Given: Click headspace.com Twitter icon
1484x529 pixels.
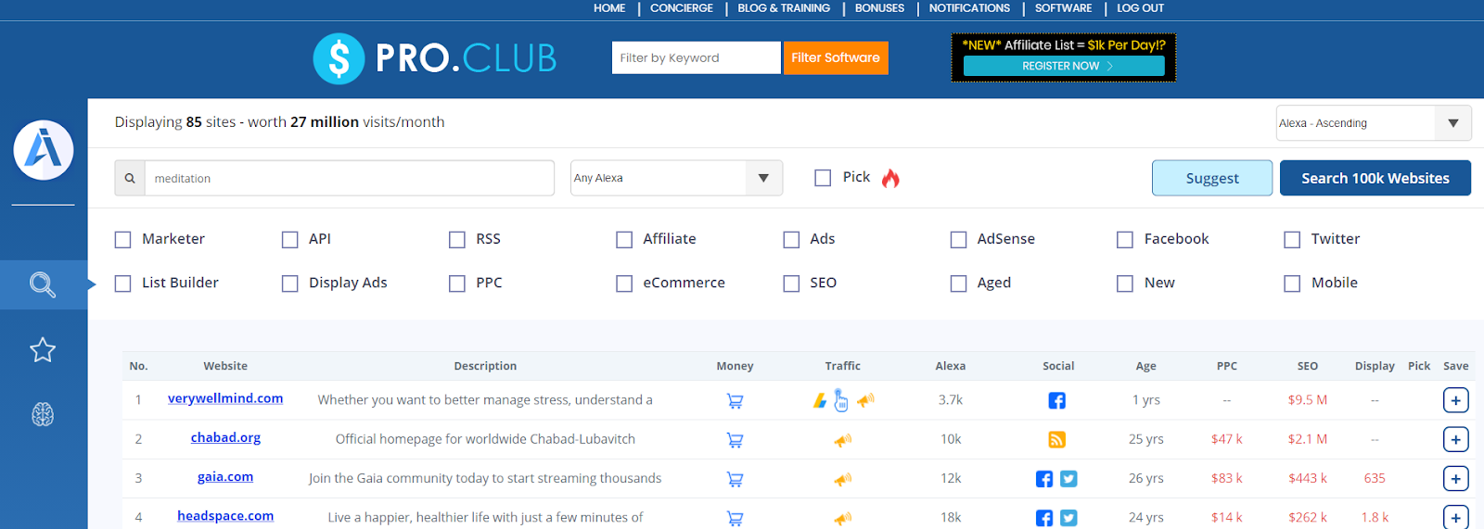Looking at the screenshot, I should (1068, 518).
